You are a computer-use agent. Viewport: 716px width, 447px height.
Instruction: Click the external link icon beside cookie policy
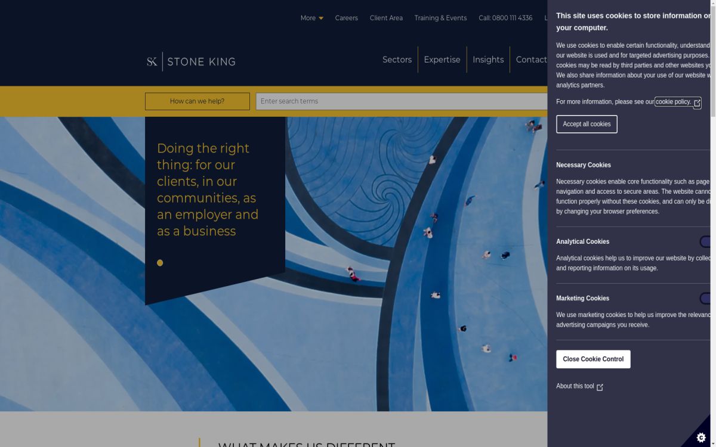point(697,103)
